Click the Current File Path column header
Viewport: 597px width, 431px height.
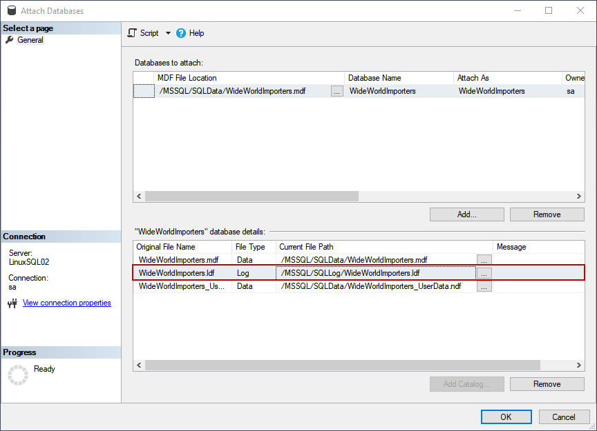[384, 247]
